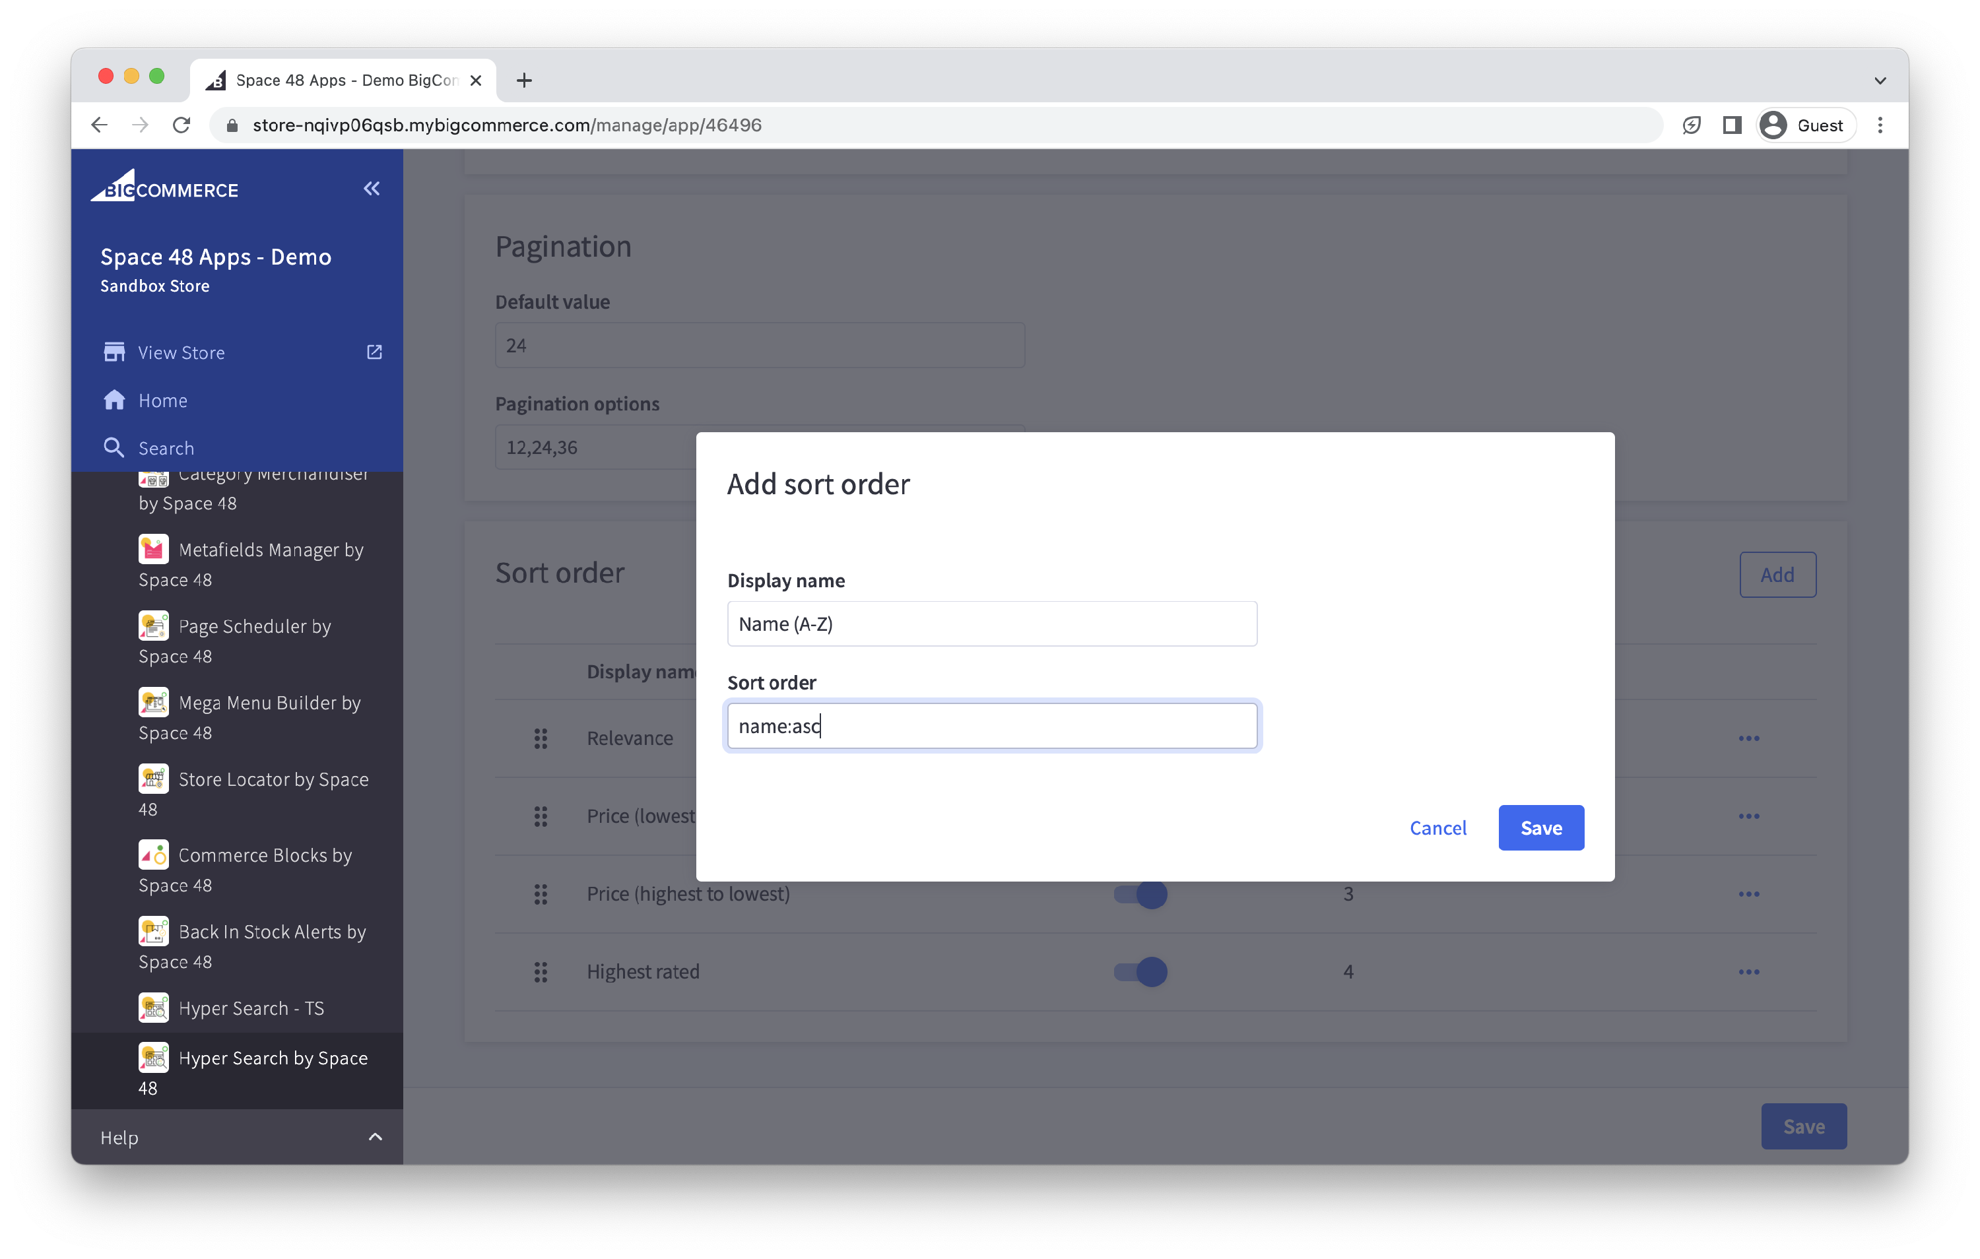Click the Mega Menu Builder app icon
This screenshot has height=1259, width=1980.
click(x=154, y=701)
